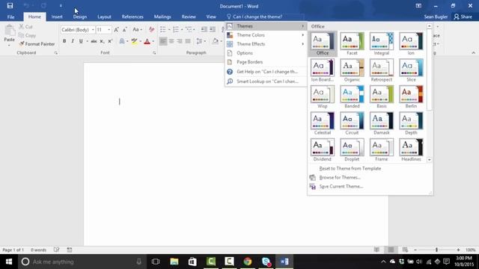
Task: Click the Save icon in the title bar
Action: coord(10,6)
